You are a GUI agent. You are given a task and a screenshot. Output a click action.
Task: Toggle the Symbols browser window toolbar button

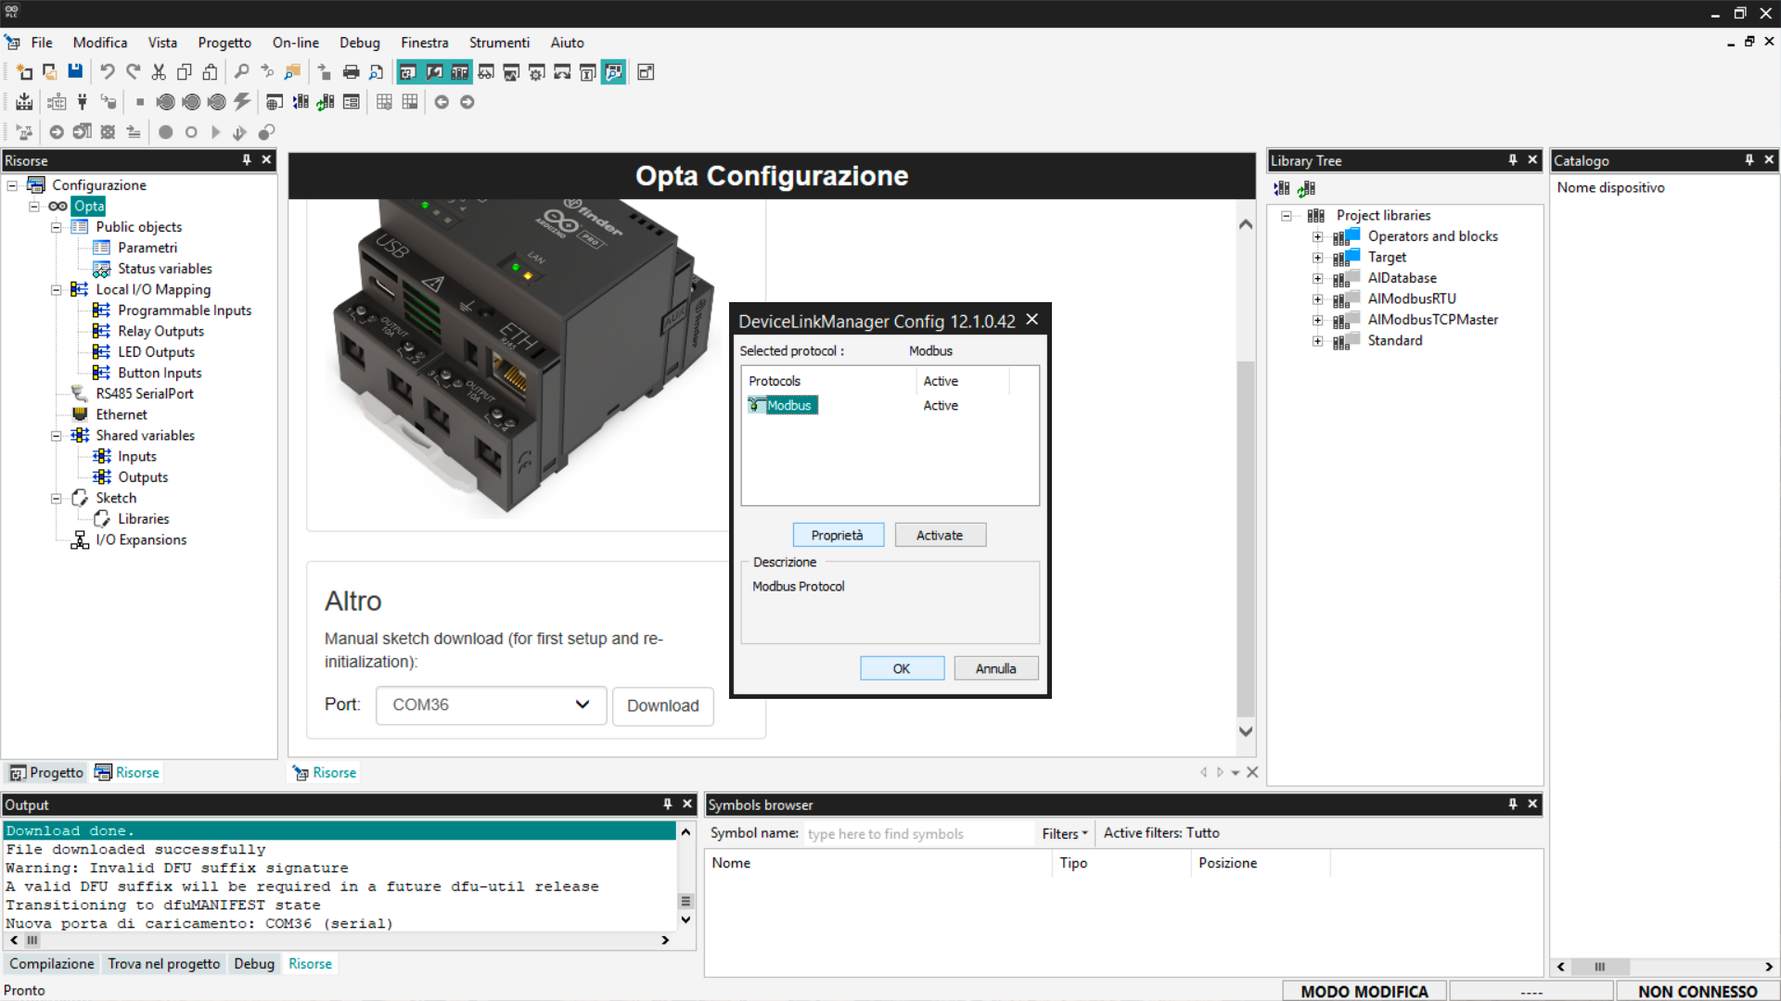[x=613, y=72]
